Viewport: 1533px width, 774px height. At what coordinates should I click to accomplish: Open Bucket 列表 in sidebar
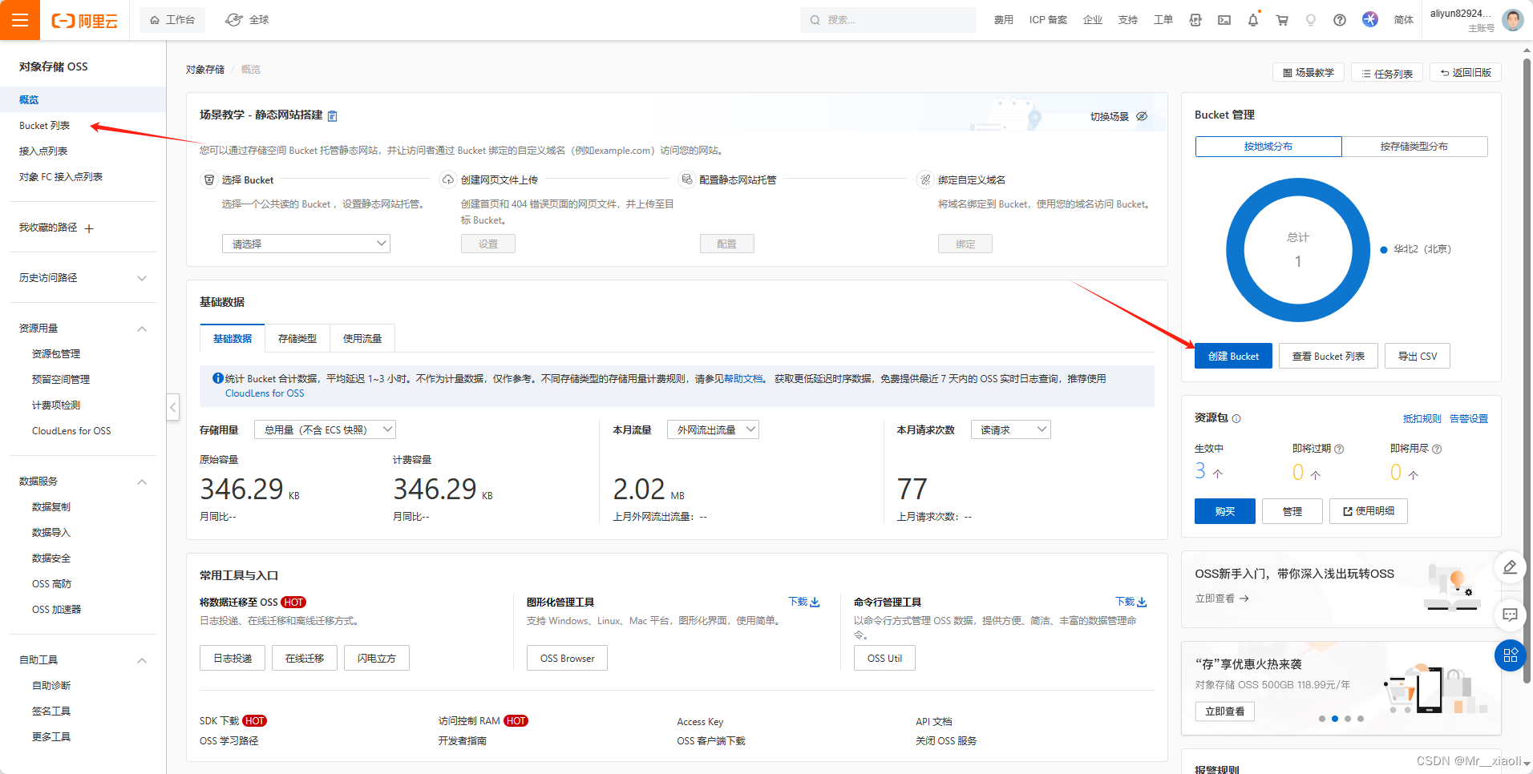pos(45,126)
